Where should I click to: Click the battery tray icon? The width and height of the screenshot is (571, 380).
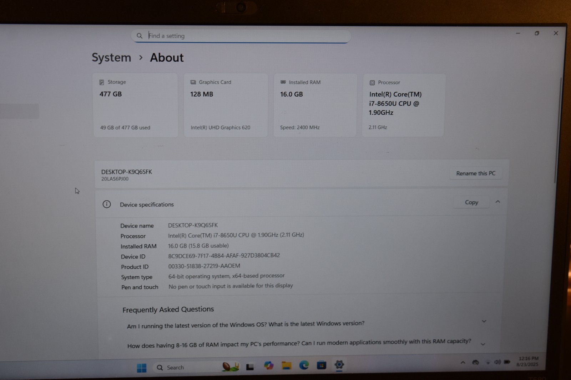point(507,362)
